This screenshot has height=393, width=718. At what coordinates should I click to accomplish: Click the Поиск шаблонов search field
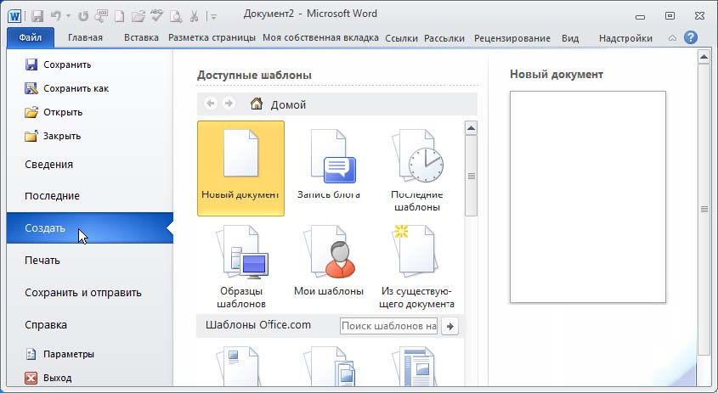(x=389, y=326)
